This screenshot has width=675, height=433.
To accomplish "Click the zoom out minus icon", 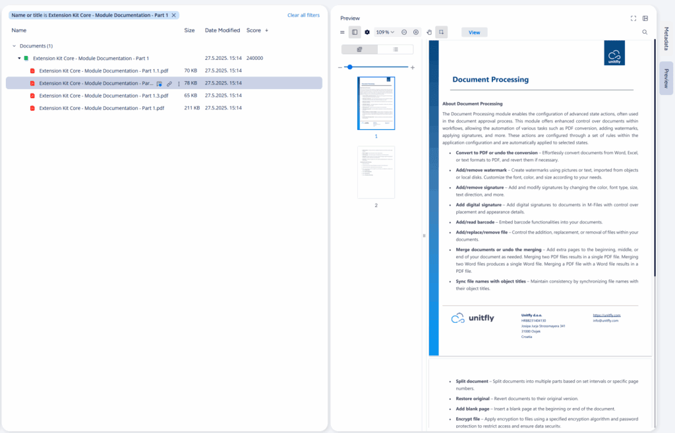I will point(404,32).
